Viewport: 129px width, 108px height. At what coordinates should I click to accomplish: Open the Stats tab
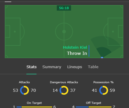click(x=31, y=67)
